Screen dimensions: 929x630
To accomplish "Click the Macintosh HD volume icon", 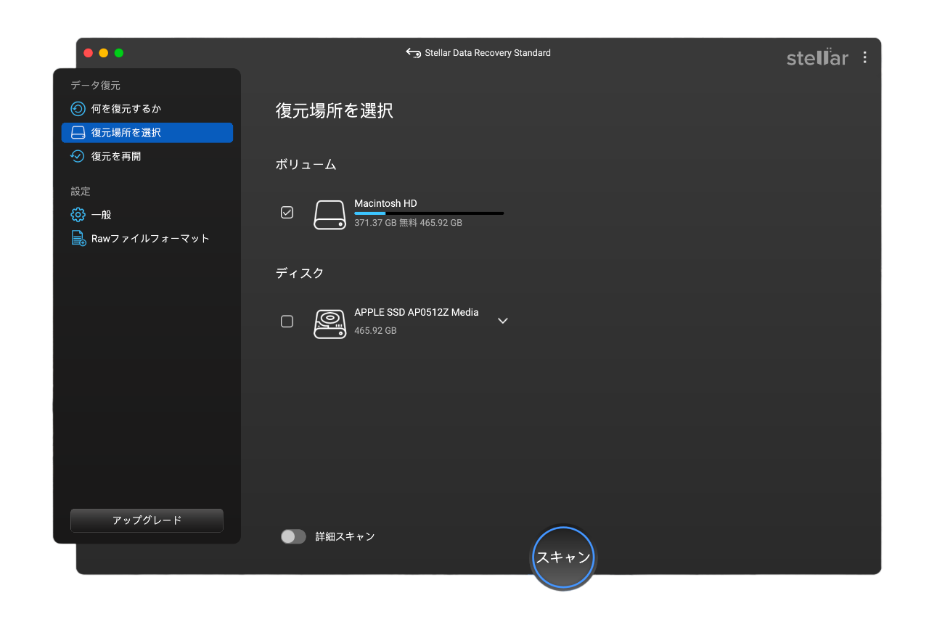I will 330,215.
